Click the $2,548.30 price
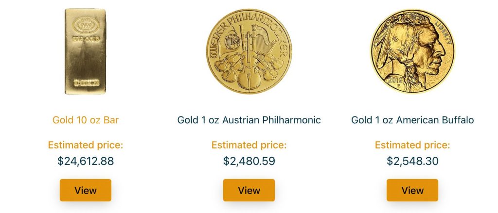The image size is (498, 213). [x=412, y=161]
